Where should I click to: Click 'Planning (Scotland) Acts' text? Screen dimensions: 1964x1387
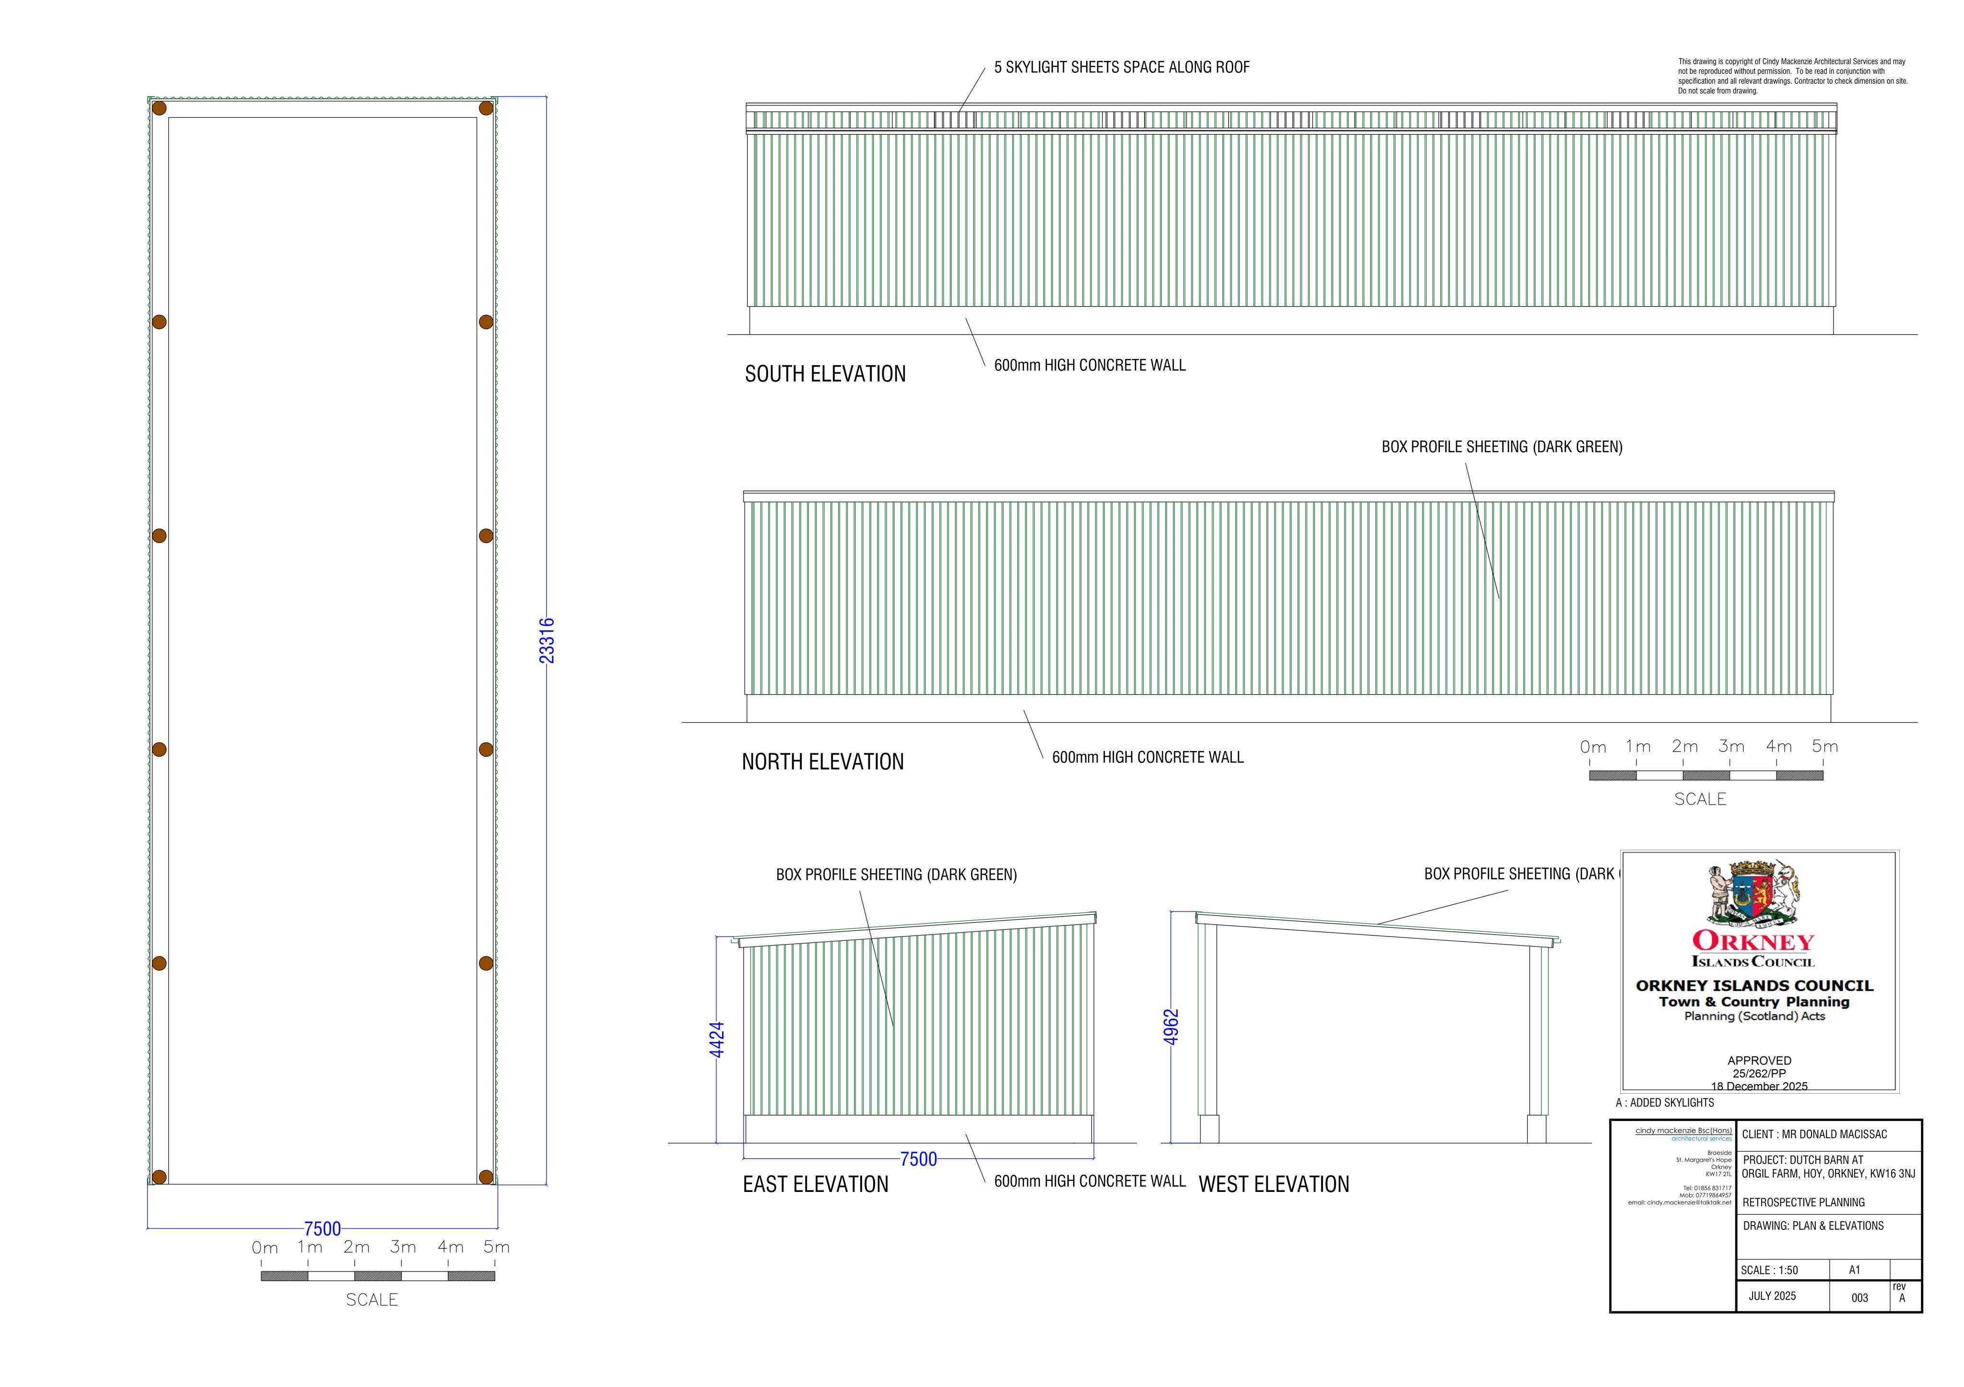pos(1754,1017)
